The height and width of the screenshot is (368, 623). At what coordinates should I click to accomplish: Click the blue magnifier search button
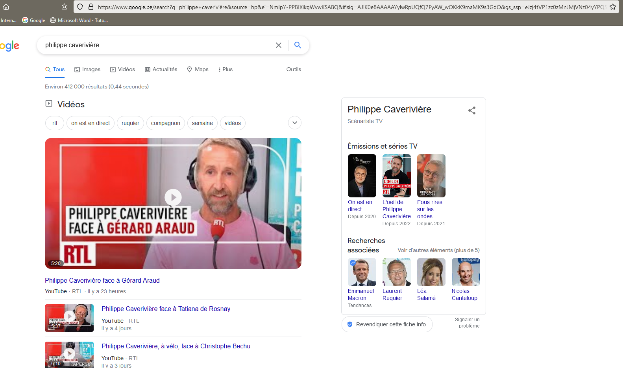pyautogui.click(x=298, y=45)
